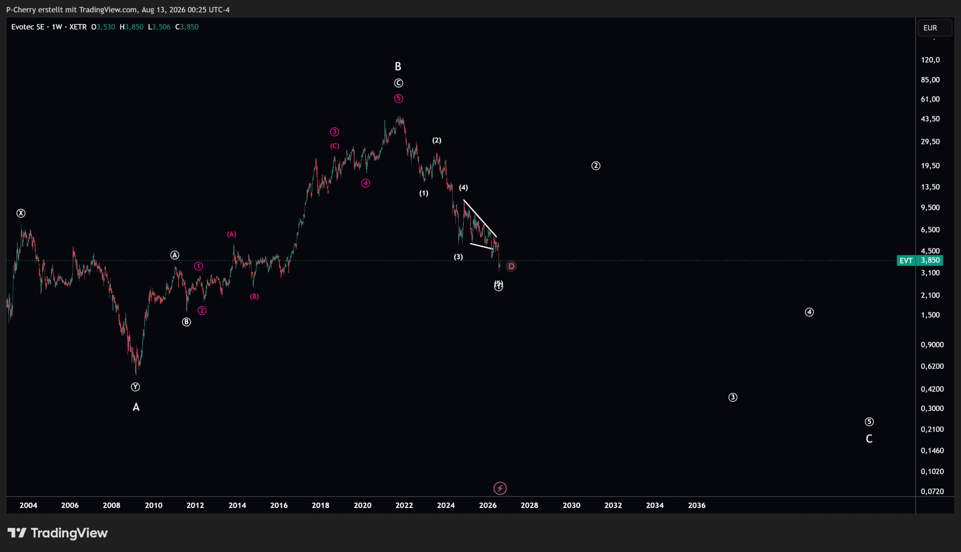Click the large white A wave label
The width and height of the screenshot is (961, 552).
point(136,407)
